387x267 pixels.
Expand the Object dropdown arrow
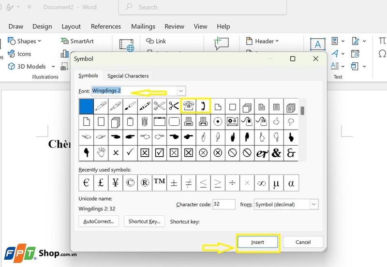(364, 66)
